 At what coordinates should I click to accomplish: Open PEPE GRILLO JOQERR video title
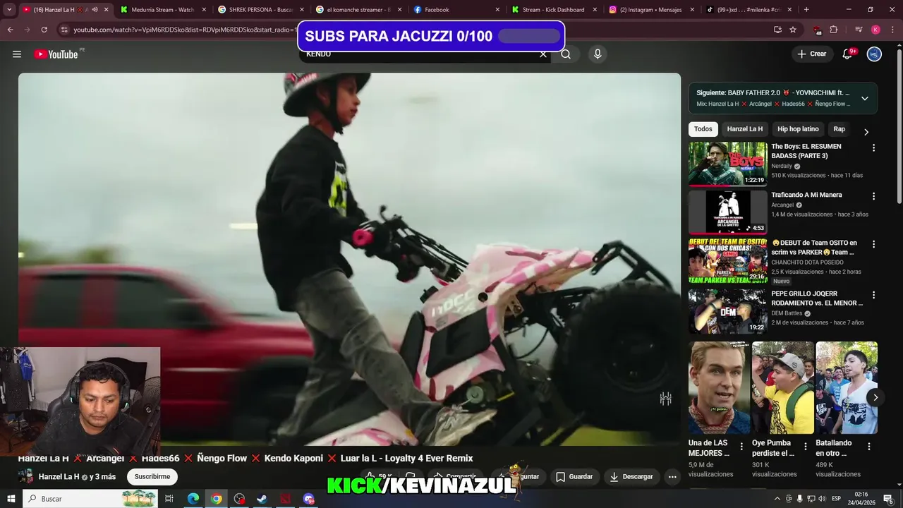pos(817,298)
